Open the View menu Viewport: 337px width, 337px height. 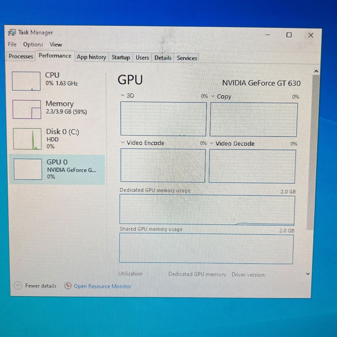tap(56, 45)
